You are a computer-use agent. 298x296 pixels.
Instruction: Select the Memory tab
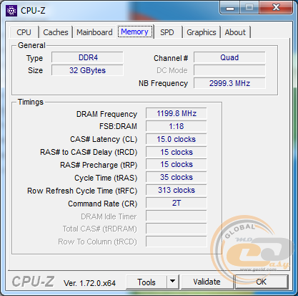[x=135, y=32]
